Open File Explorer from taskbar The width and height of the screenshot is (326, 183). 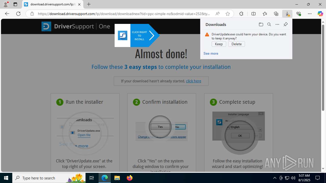click(x=117, y=178)
